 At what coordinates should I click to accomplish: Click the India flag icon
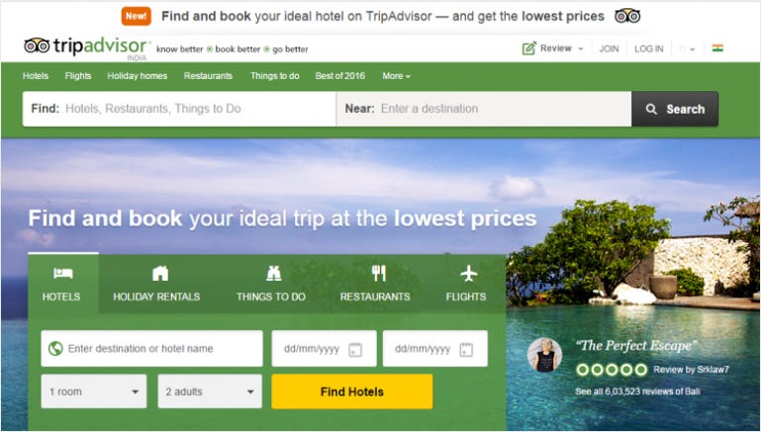point(717,48)
